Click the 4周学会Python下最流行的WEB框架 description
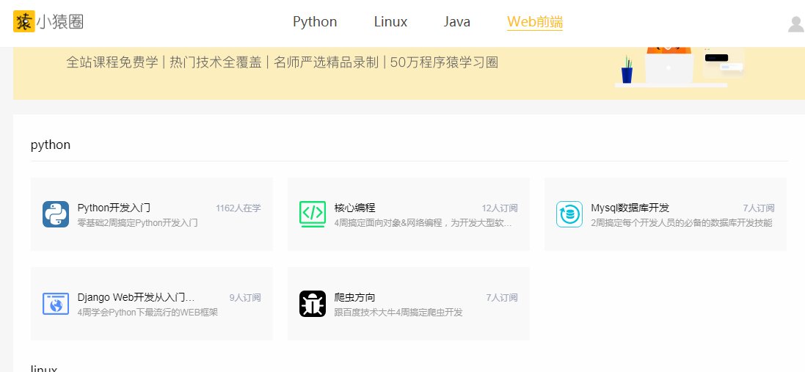 pyautogui.click(x=147, y=312)
